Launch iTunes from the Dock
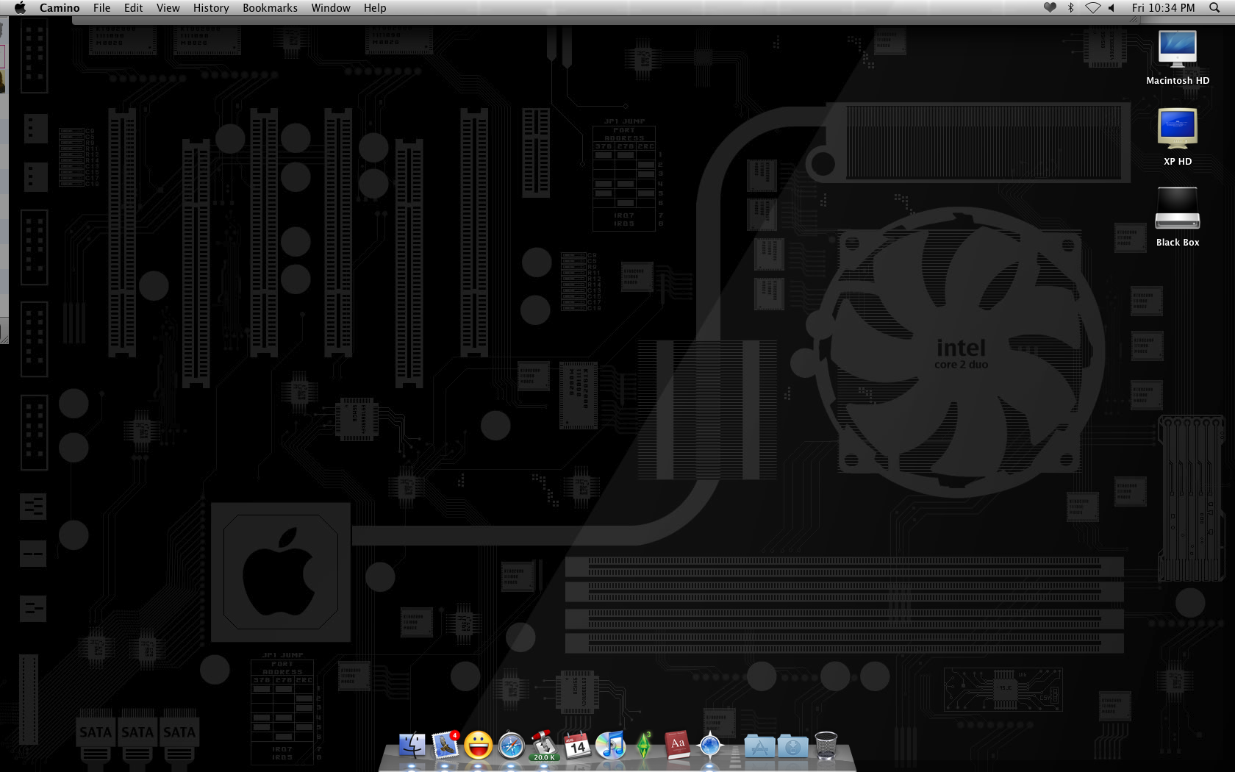 click(610, 746)
